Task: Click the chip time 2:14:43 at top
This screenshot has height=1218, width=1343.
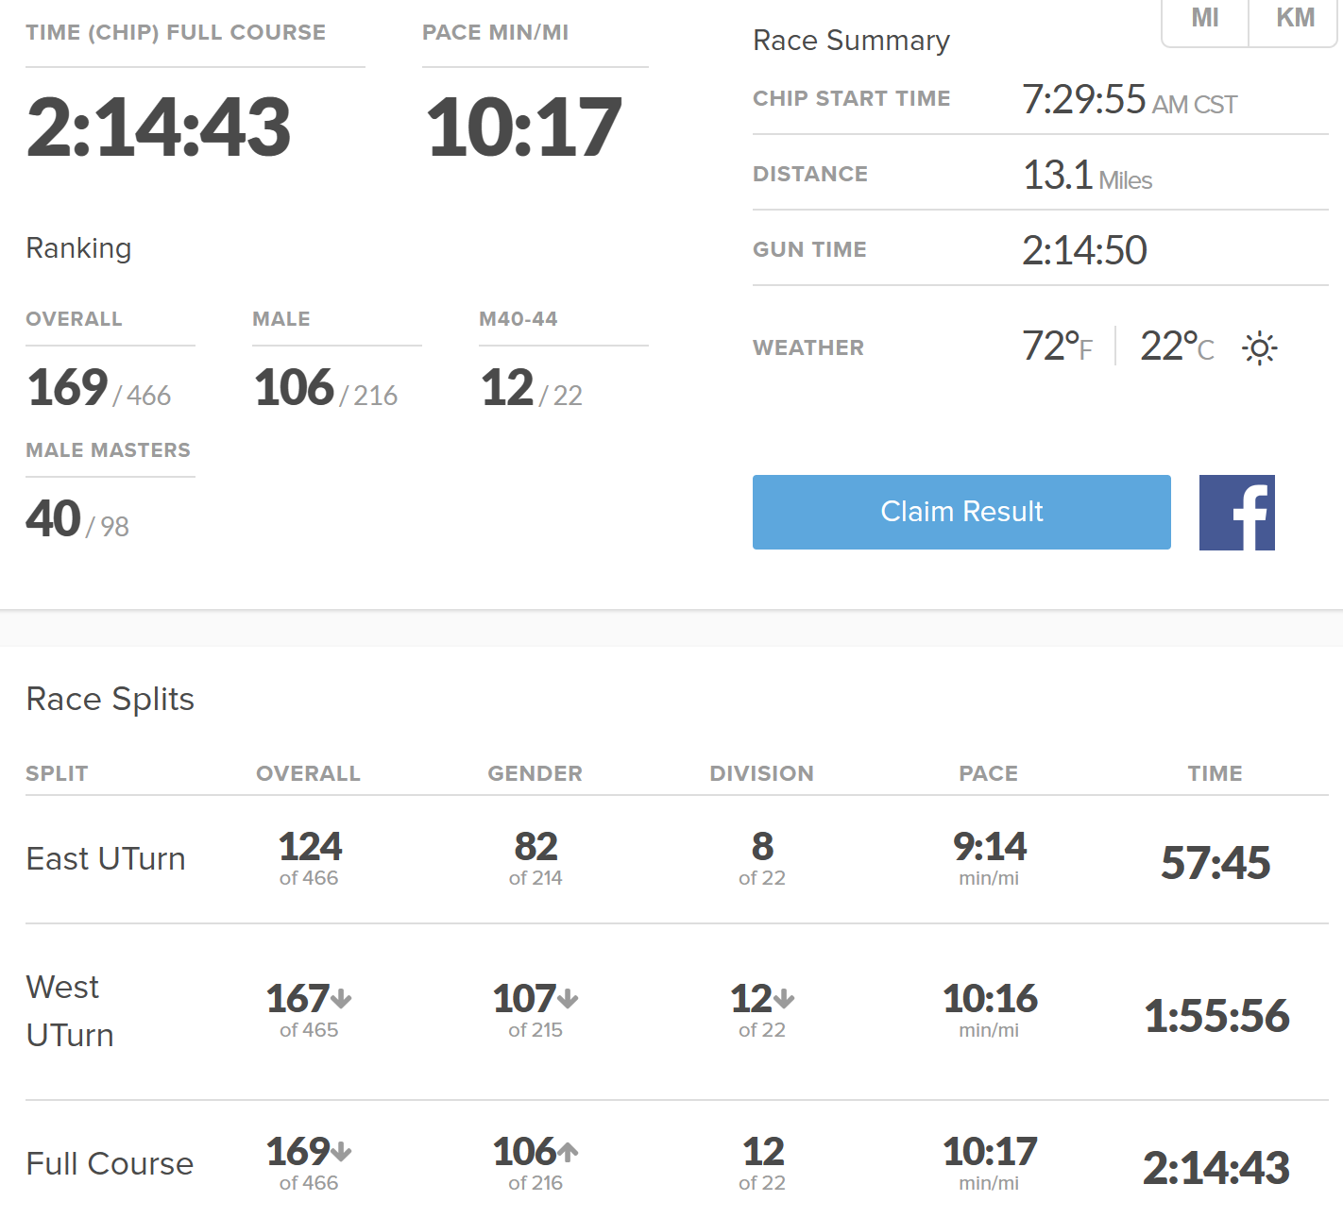Action: [159, 127]
